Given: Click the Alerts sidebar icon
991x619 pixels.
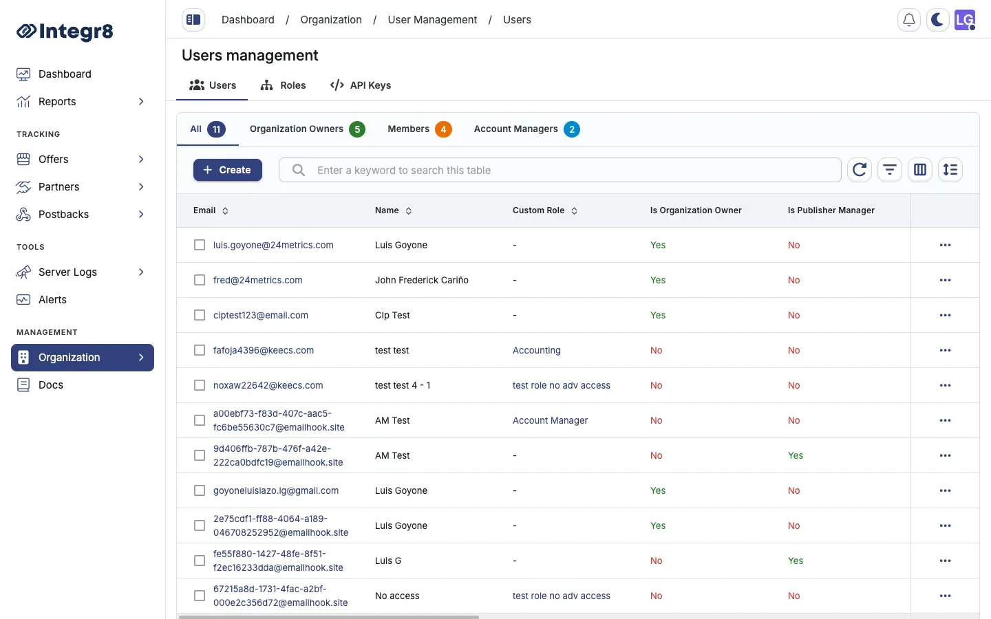Looking at the screenshot, I should tap(23, 299).
